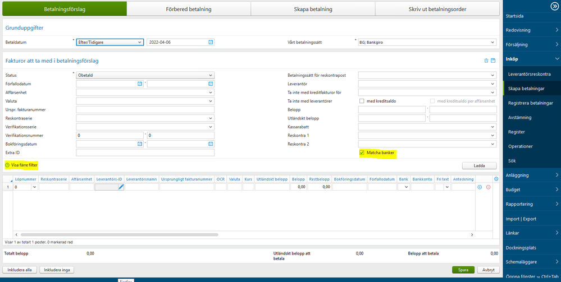Click the pencil icon in Leverantörs-ID cell

pos(120,187)
